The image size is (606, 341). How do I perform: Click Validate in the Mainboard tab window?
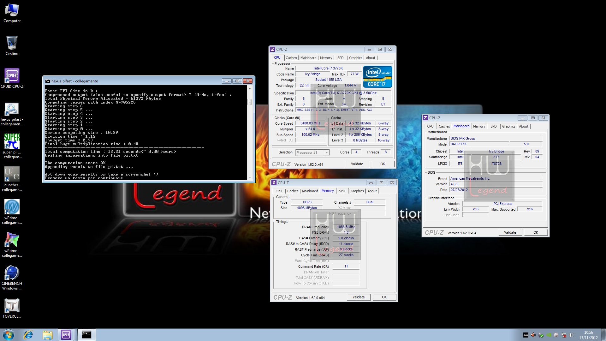tap(510, 232)
